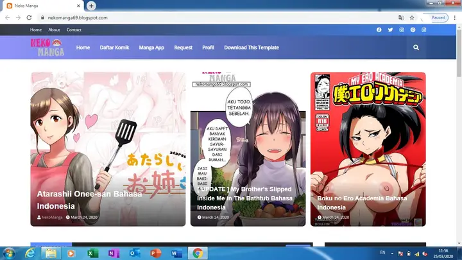Open the Manga App menu item
The width and height of the screenshot is (462, 260).
point(151,48)
